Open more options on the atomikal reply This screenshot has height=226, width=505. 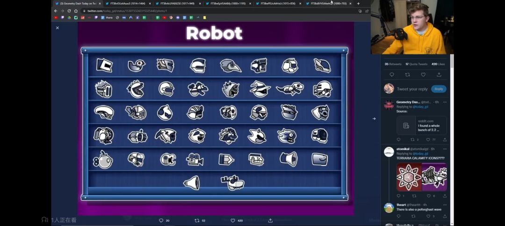(445, 149)
